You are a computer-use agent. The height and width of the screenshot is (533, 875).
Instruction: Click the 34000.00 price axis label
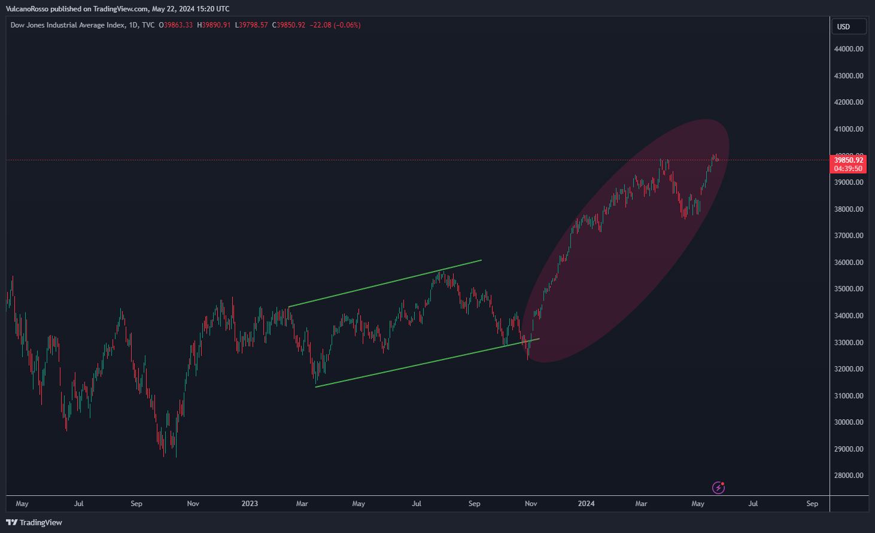click(849, 316)
